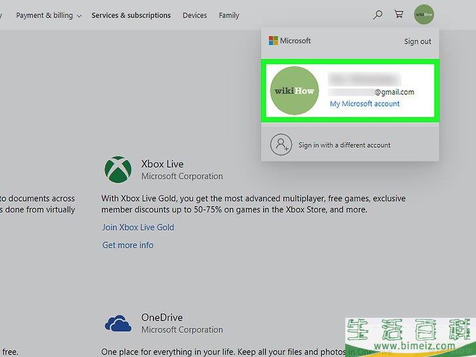476x357 pixels.
Task: Click the add-account person icon
Action: pos(281,144)
